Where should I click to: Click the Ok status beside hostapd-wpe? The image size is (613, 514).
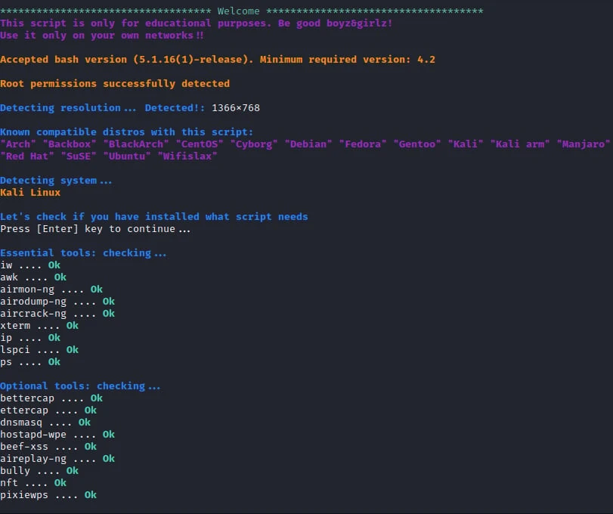coord(109,435)
